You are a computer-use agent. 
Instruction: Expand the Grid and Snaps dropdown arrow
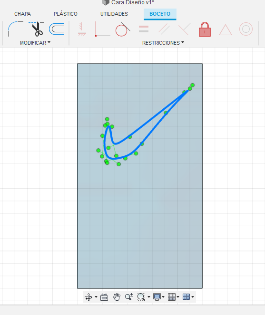click(x=178, y=297)
